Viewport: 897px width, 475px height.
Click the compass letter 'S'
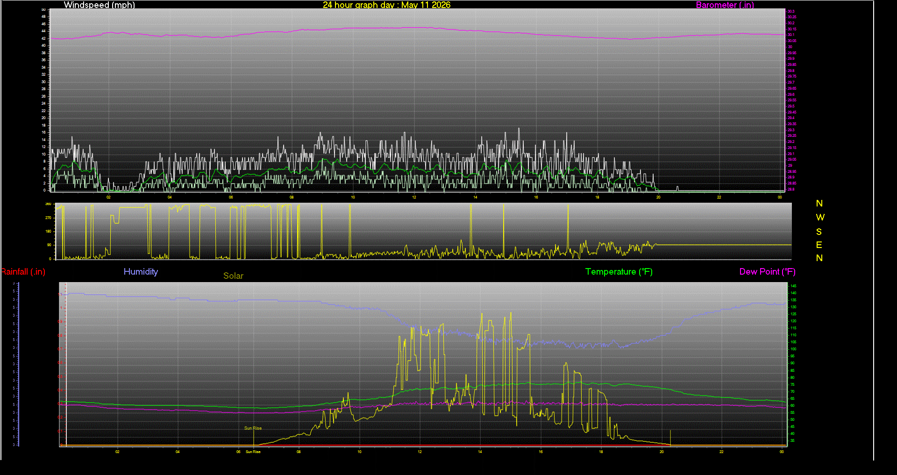click(819, 232)
